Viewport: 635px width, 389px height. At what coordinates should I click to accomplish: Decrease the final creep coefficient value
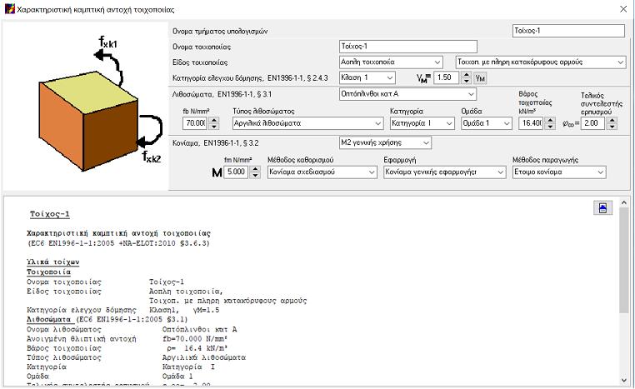[x=612, y=127]
